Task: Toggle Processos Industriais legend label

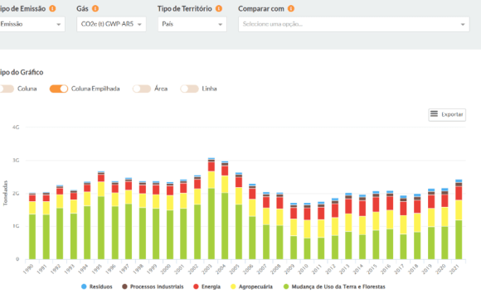Action: (157, 286)
